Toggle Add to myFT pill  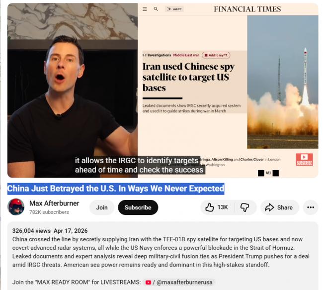[216, 55]
